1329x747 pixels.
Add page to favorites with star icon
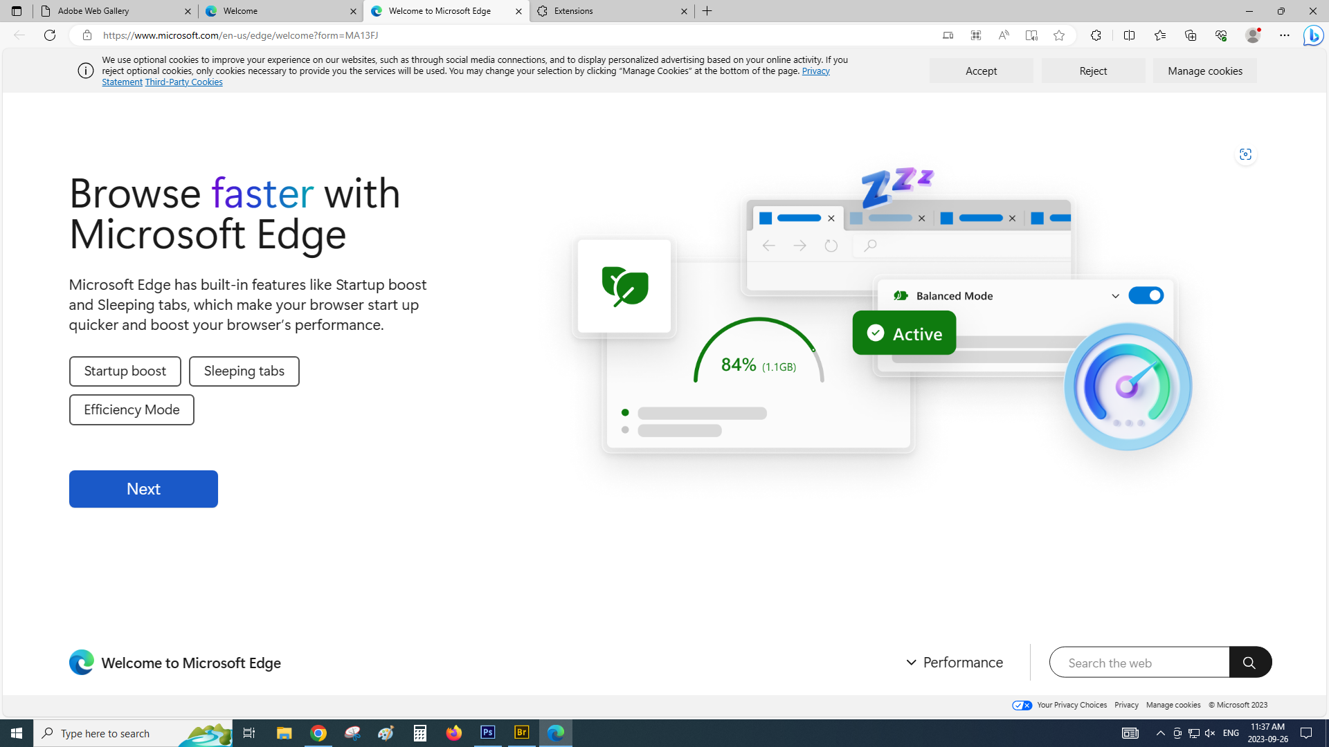(x=1059, y=35)
